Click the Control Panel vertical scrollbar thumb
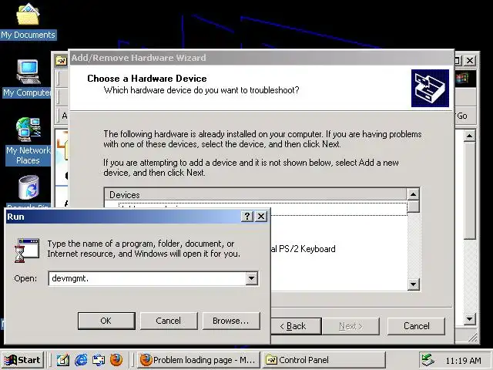 click(x=469, y=190)
